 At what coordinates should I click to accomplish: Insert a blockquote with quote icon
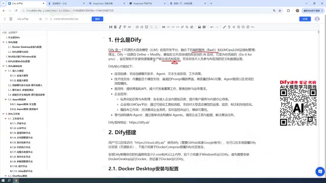click(x=164, y=27)
